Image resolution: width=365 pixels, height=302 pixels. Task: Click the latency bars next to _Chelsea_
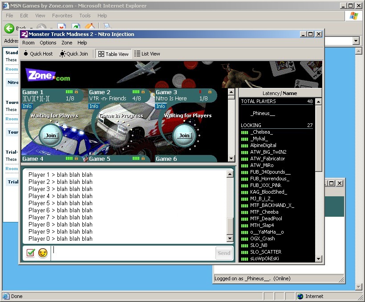tap(244, 133)
